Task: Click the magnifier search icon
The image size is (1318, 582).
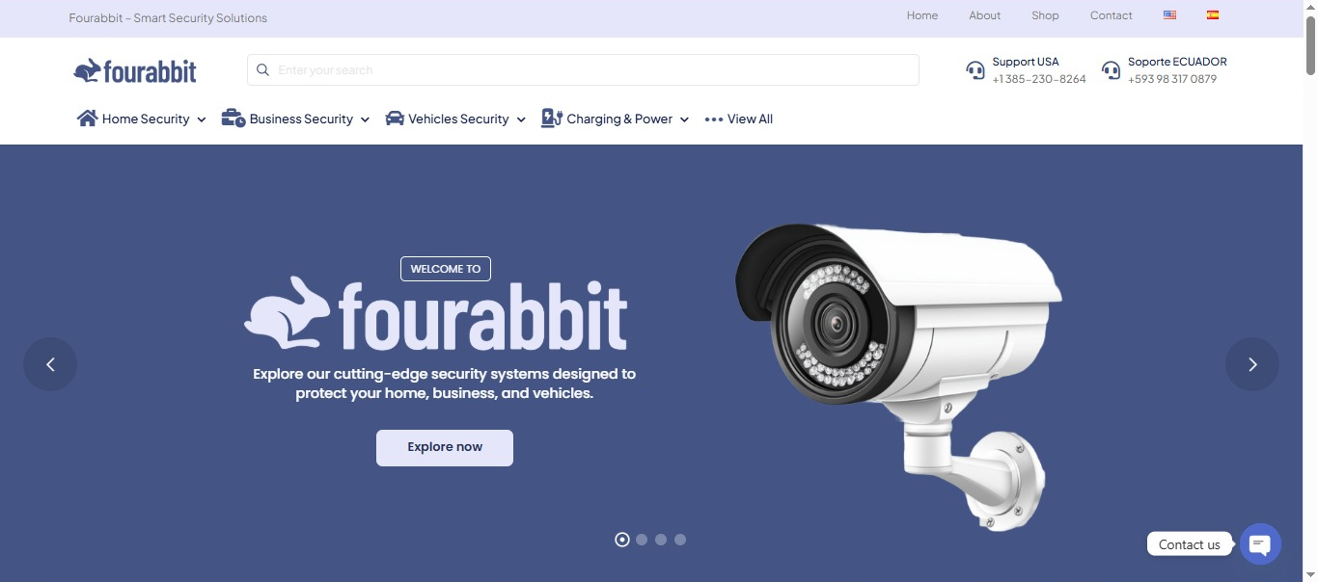Action: pos(262,70)
